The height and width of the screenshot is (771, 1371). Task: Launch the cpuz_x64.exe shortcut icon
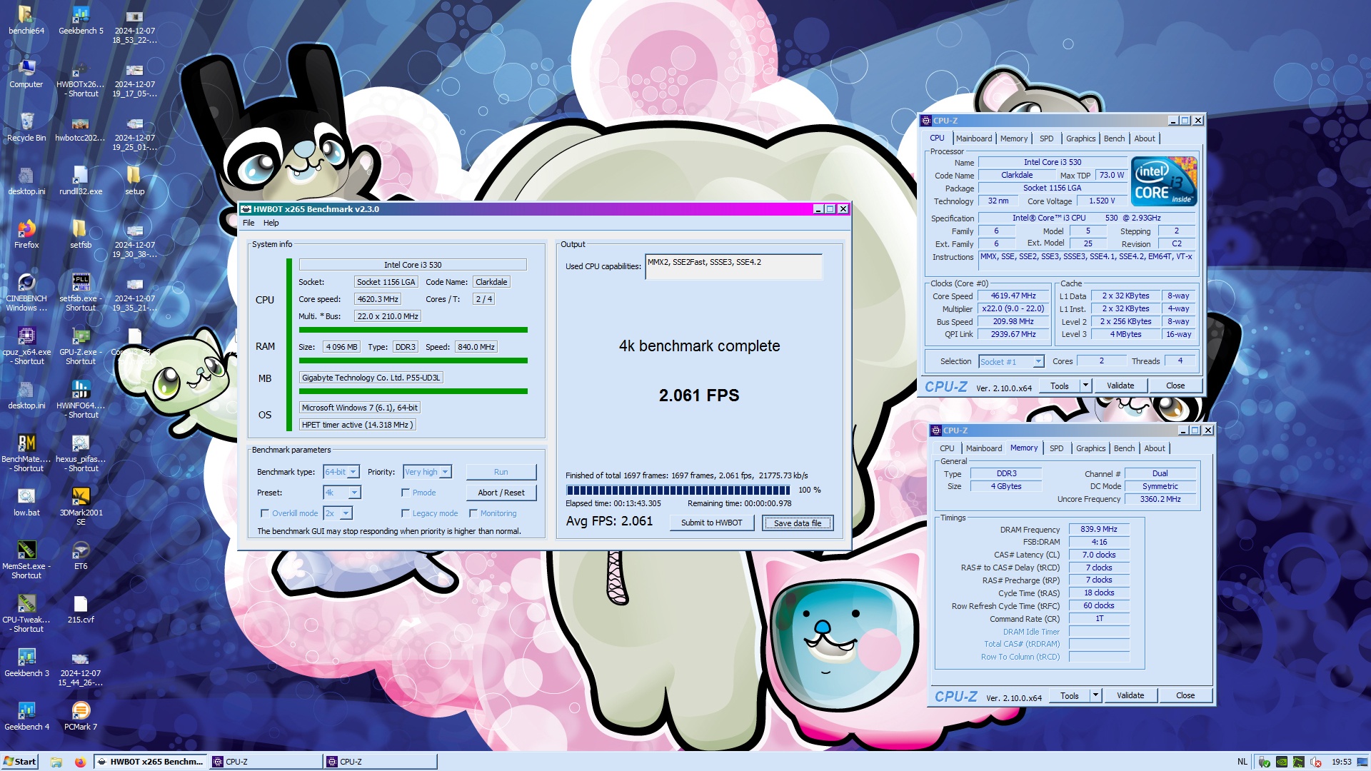tap(26, 346)
